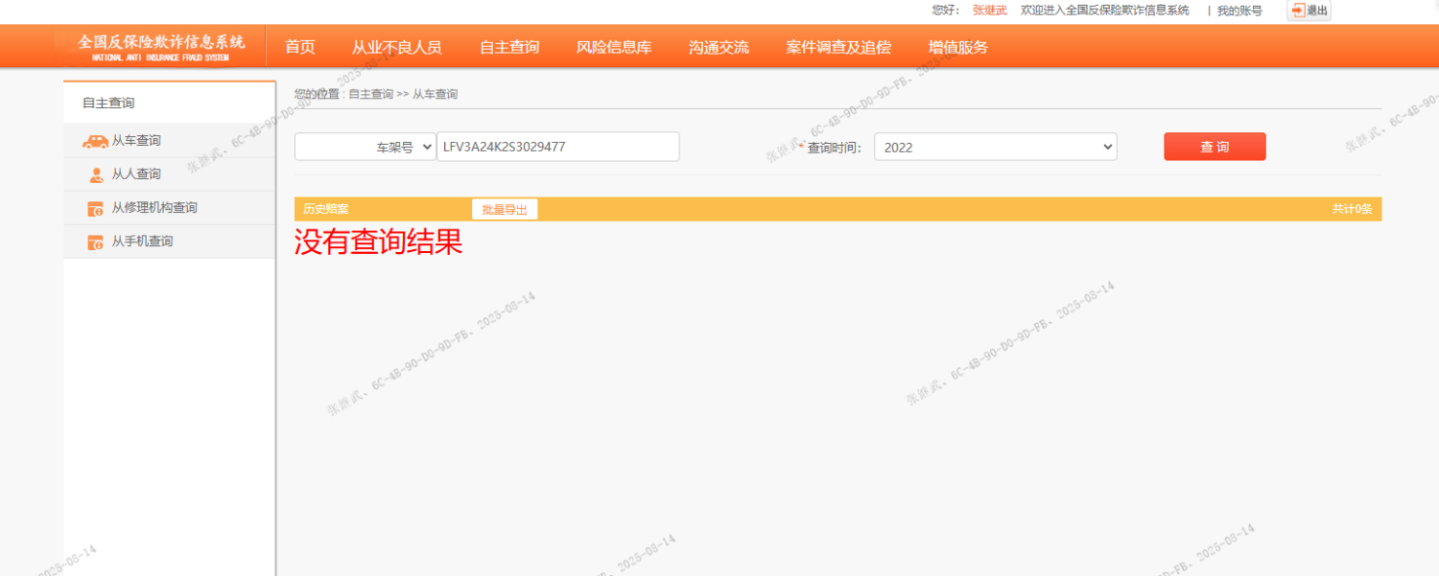Expand the 查询时间 year dropdown showing 2022
This screenshot has height=576, width=1439.
pos(995,148)
